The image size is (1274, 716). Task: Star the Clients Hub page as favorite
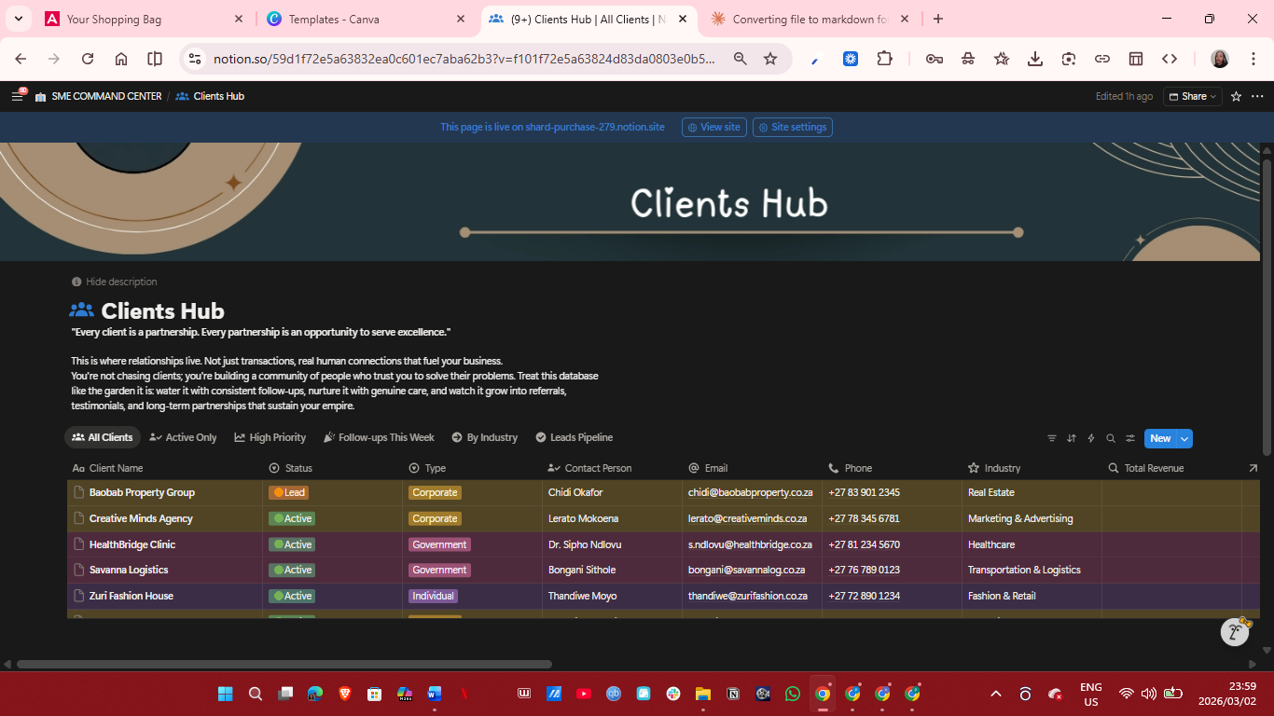pyautogui.click(x=1236, y=96)
